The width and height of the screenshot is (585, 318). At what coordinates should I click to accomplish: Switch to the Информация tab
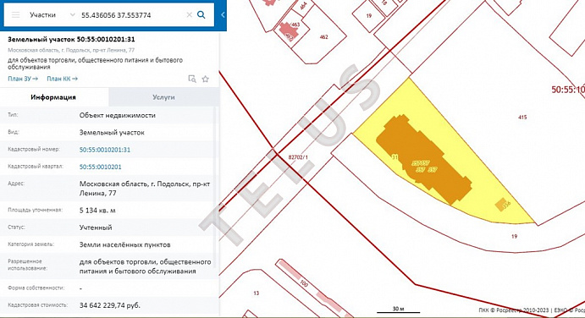click(x=53, y=97)
